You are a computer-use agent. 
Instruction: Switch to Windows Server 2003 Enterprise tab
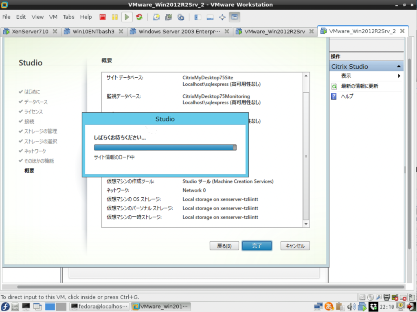[x=179, y=31]
